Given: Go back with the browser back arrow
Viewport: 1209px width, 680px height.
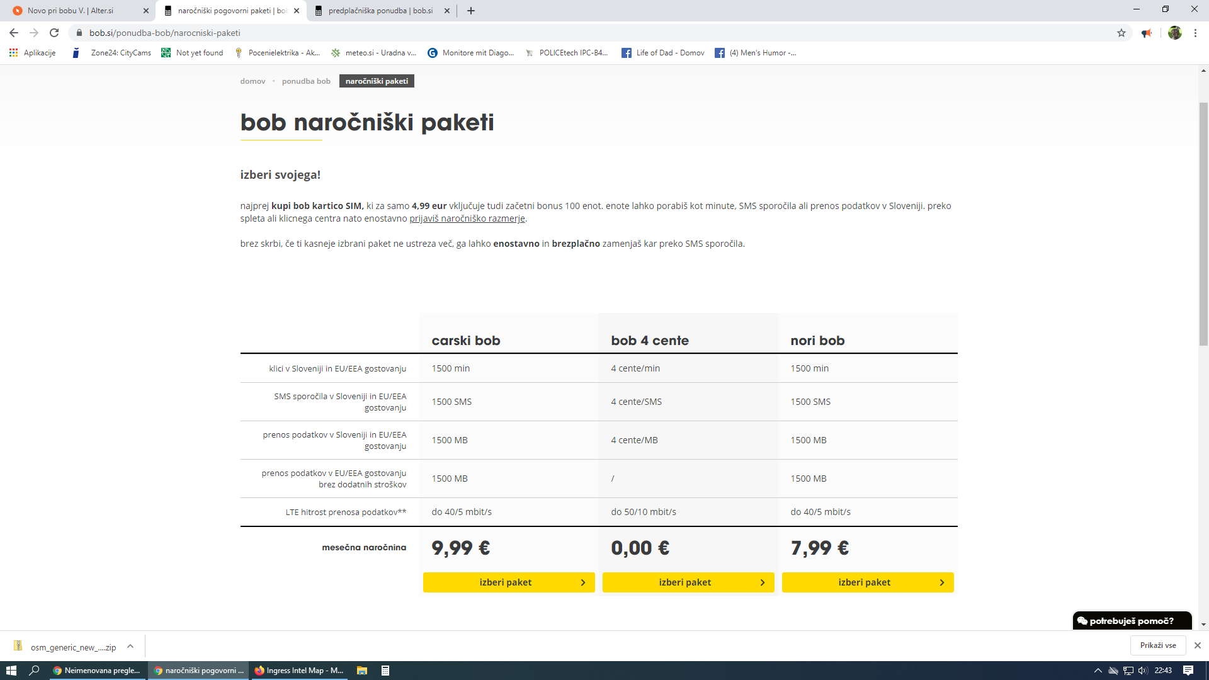Looking at the screenshot, I should coord(14,33).
